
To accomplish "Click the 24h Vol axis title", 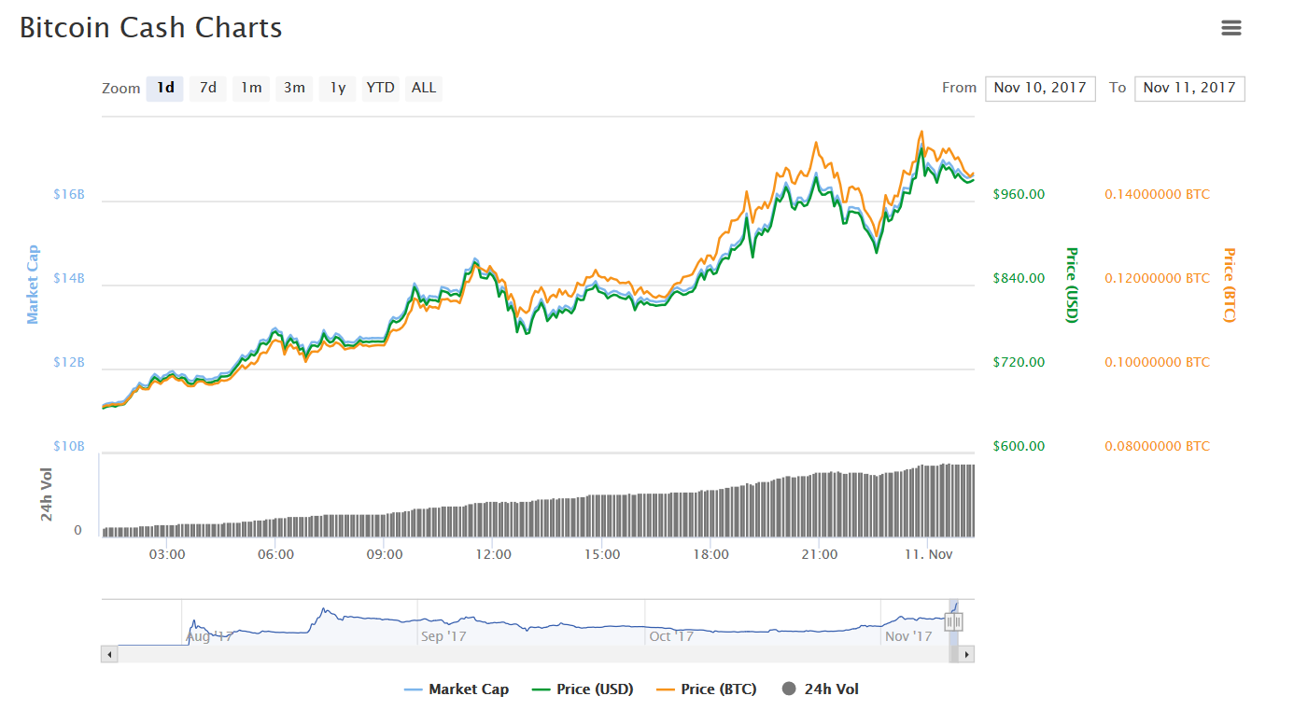I will point(47,494).
